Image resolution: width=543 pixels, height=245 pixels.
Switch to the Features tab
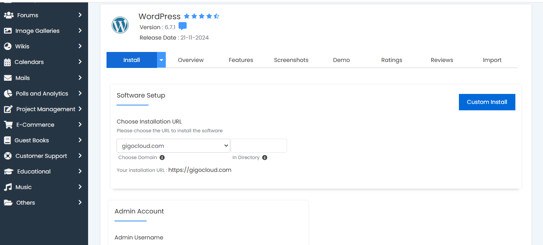point(241,60)
